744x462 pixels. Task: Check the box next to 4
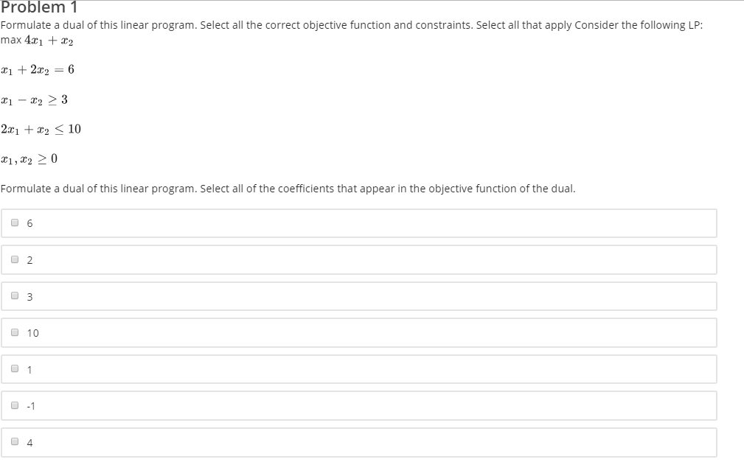click(15, 441)
